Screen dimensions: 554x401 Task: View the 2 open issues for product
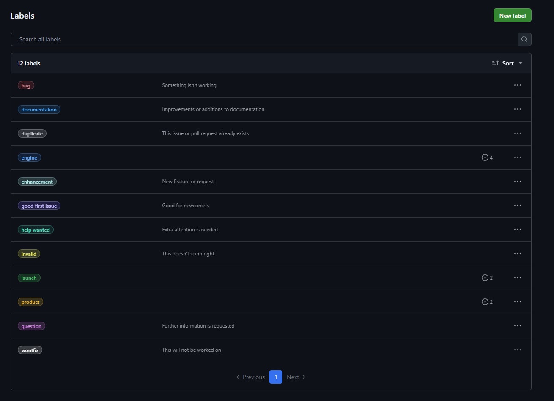(487, 302)
